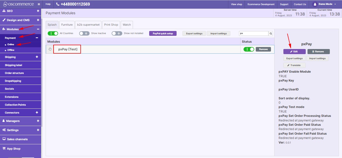The image size is (342, 158).
Task: Switch to the Watch tab
Action: coord(127,25)
